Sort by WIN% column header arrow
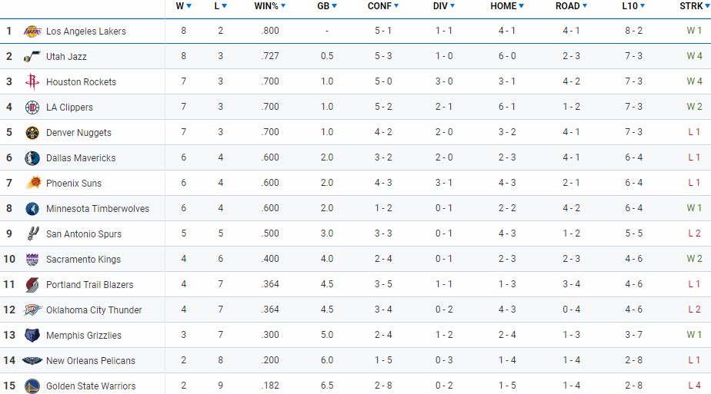This screenshot has width=711, height=394. (283, 6)
